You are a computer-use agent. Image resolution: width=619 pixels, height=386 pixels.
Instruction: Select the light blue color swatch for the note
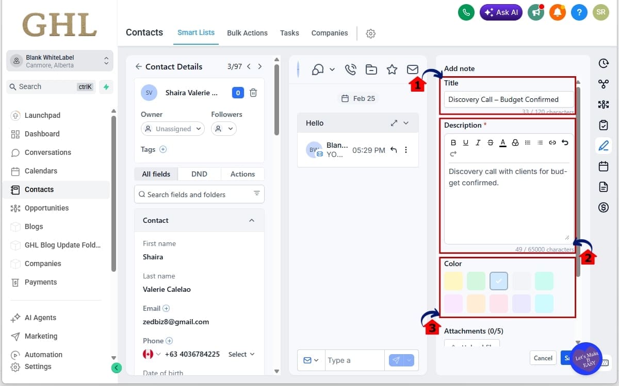pyautogui.click(x=499, y=280)
